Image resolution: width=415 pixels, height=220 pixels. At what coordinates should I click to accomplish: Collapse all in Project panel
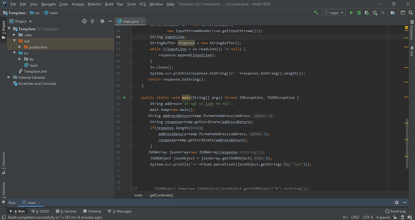(x=92, y=21)
